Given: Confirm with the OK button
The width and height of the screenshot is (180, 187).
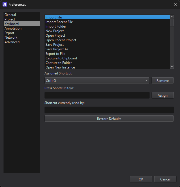Looking at the screenshot, I should [x=141, y=179].
